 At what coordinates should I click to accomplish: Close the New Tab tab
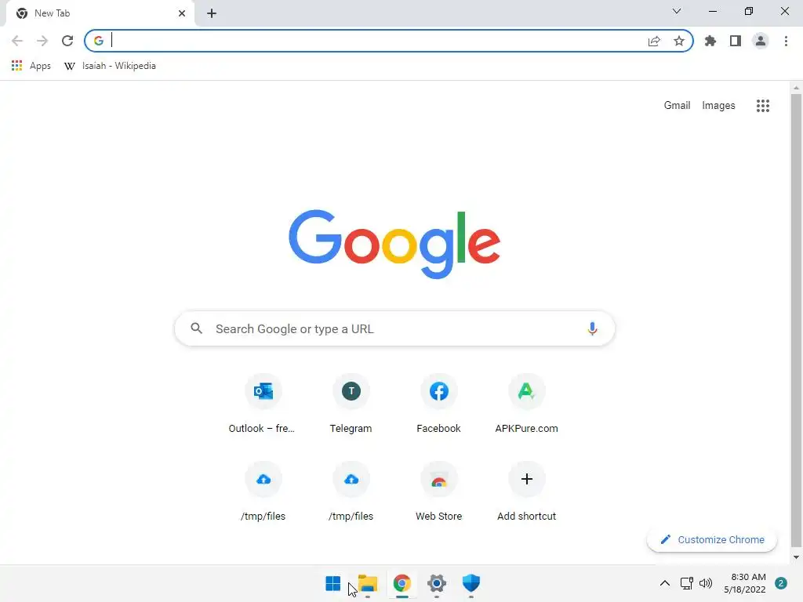pyautogui.click(x=182, y=13)
